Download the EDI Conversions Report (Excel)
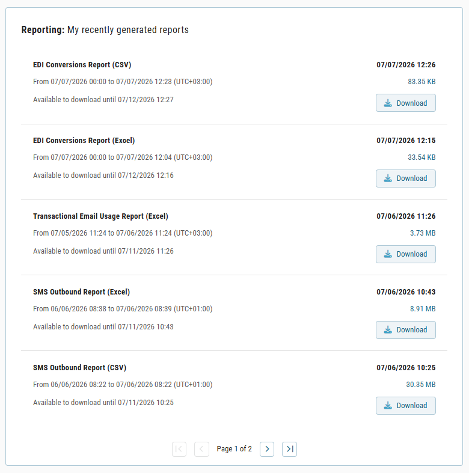 click(406, 179)
